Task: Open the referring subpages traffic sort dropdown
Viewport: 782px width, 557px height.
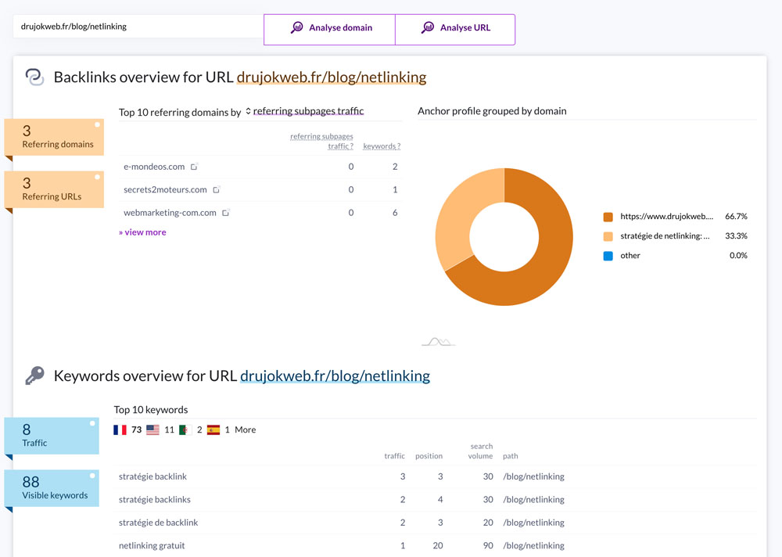Action: point(305,111)
